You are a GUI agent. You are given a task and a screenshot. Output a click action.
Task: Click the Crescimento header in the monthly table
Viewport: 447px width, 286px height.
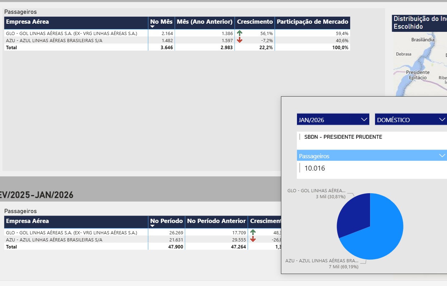click(255, 22)
